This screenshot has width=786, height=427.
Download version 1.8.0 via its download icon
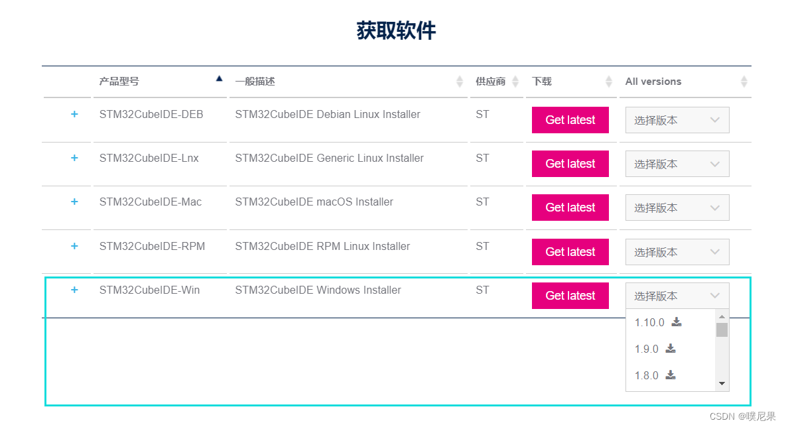[670, 375]
